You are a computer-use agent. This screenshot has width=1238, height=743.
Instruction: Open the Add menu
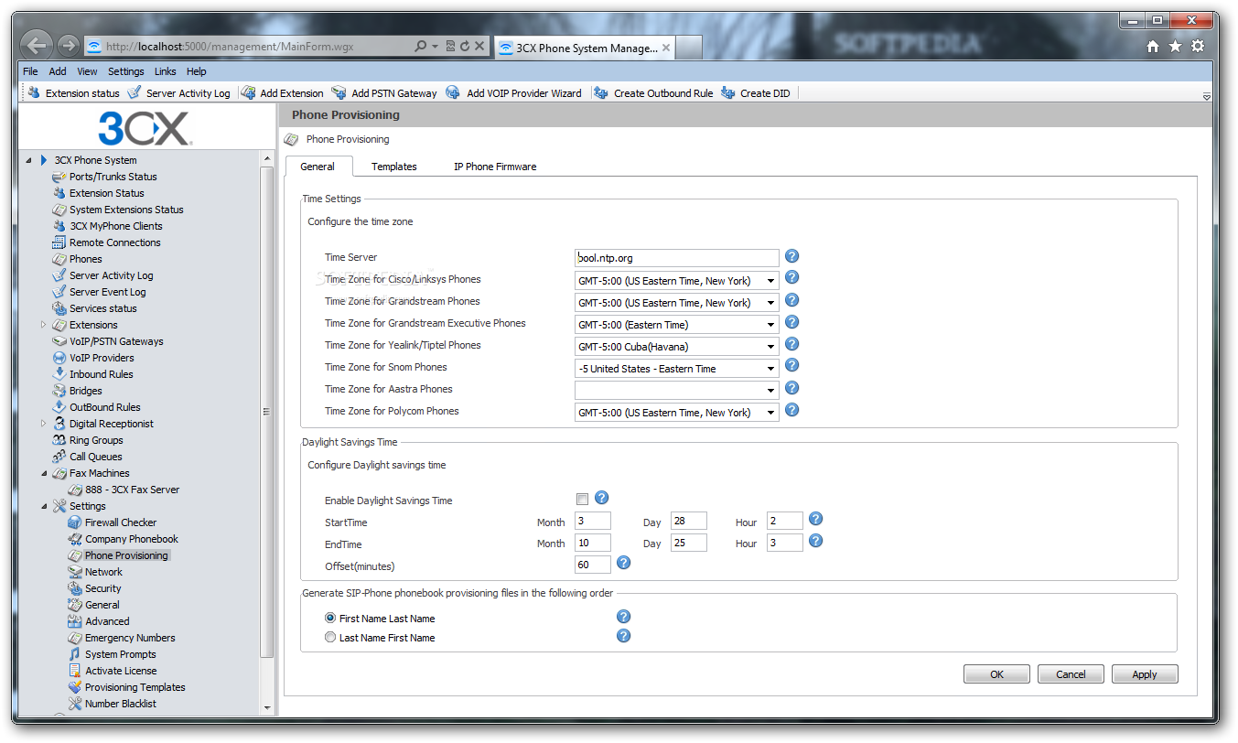[58, 71]
